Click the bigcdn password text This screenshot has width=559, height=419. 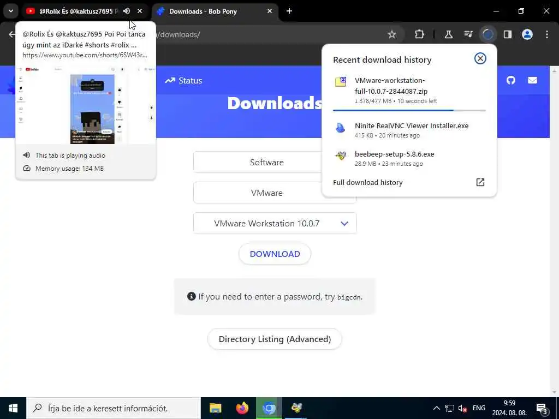[x=349, y=297]
